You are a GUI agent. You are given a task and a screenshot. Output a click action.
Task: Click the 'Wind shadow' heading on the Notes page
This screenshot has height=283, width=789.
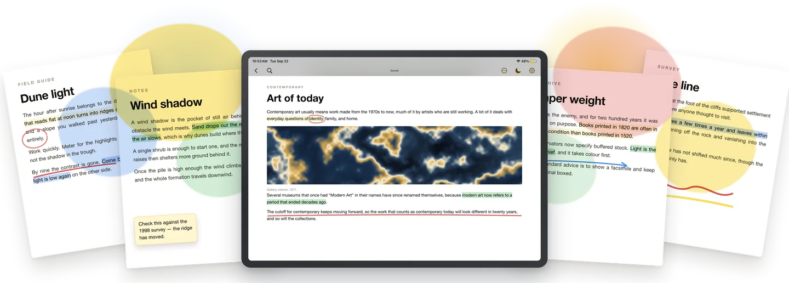coord(166,104)
